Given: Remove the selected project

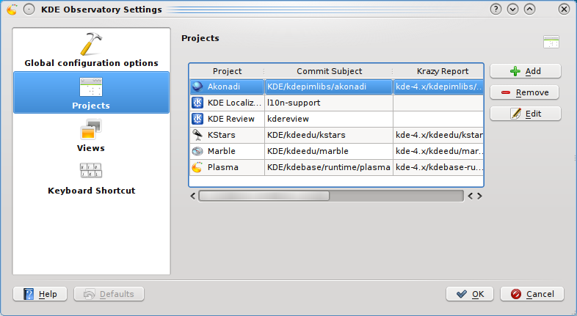Looking at the screenshot, I should click(525, 92).
